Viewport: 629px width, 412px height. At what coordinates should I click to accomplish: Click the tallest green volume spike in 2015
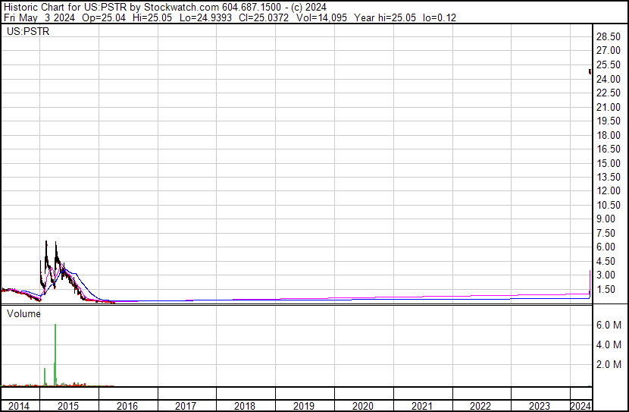tap(55, 326)
